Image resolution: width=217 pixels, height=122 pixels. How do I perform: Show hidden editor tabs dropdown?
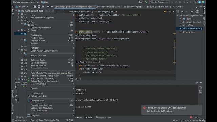173,7
